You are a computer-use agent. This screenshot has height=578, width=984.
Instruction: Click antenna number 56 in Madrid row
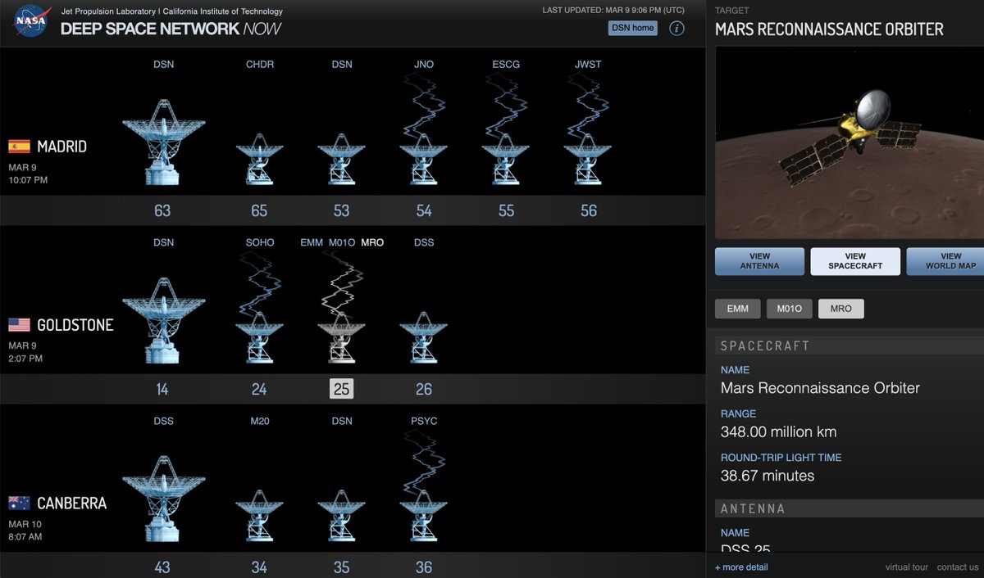click(589, 210)
